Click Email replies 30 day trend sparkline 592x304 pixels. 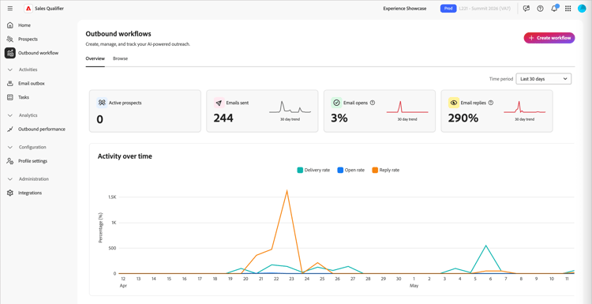click(x=524, y=107)
